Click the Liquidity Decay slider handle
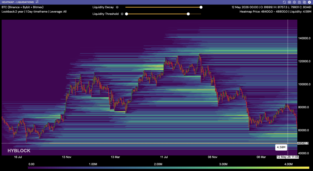The height and width of the screenshot is (171, 313). pyautogui.click(x=201, y=7)
